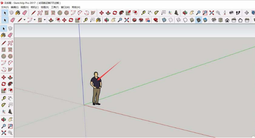The image size is (255, 138).
Task: Activate the Look Around eye tool
Action: [231, 13]
